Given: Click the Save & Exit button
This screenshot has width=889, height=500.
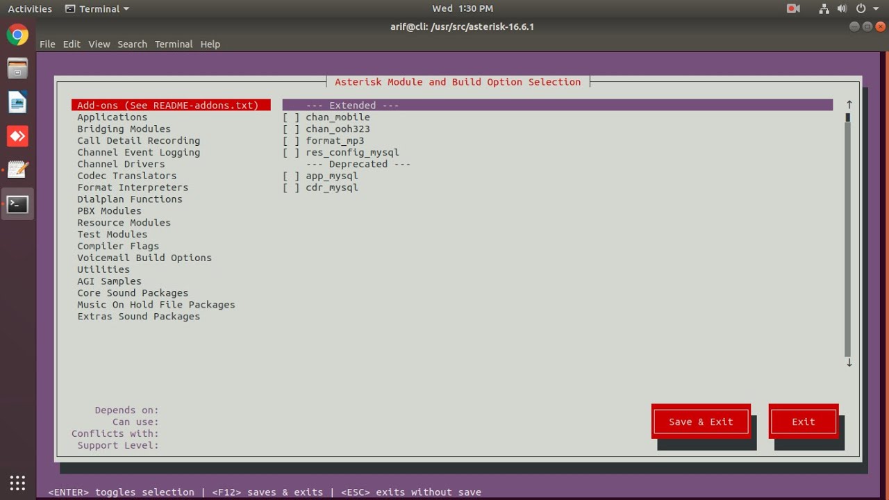Looking at the screenshot, I should pyautogui.click(x=701, y=422).
